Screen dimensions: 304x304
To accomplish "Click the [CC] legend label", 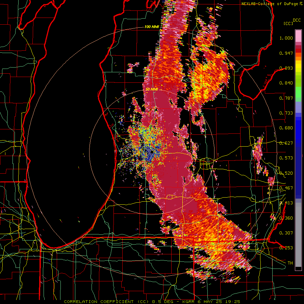I will click(288, 23).
